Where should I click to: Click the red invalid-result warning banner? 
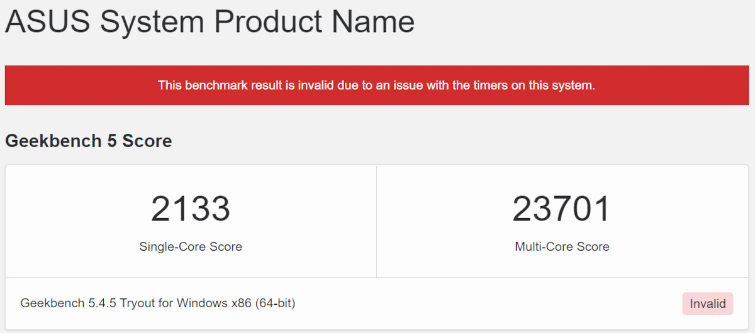[x=376, y=85]
